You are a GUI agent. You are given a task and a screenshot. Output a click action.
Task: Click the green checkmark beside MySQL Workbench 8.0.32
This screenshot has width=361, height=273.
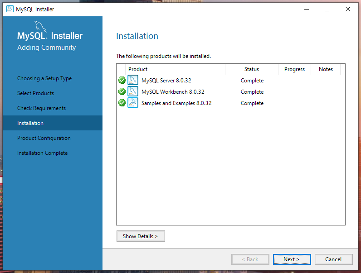point(122,91)
